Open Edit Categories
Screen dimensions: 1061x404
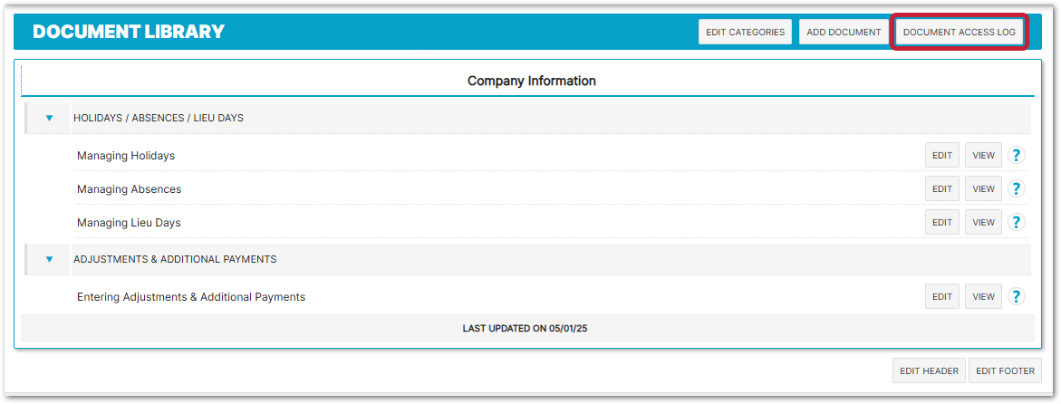coord(745,32)
